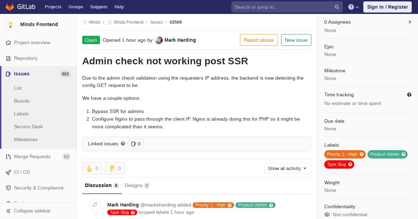Click Sign in / Register button
Viewport: 418px width, 219px height.
387,7
